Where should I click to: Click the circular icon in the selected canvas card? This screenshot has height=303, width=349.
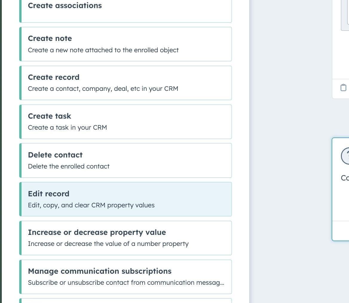345,156
